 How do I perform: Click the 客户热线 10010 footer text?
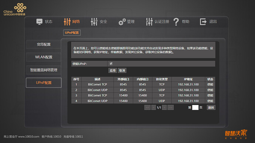pos(51,136)
